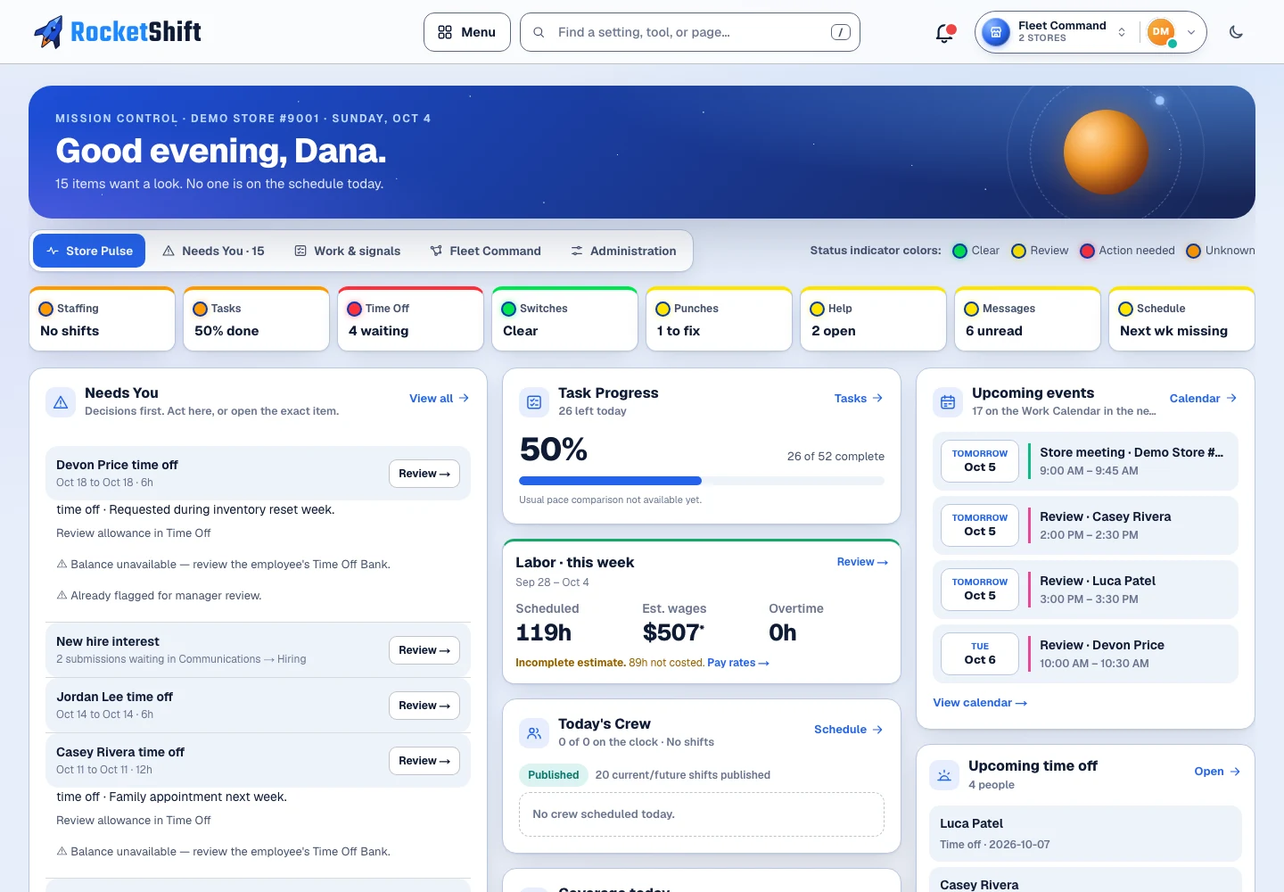Click the Task Progress checklist icon
The image size is (1284, 892).
click(x=534, y=402)
